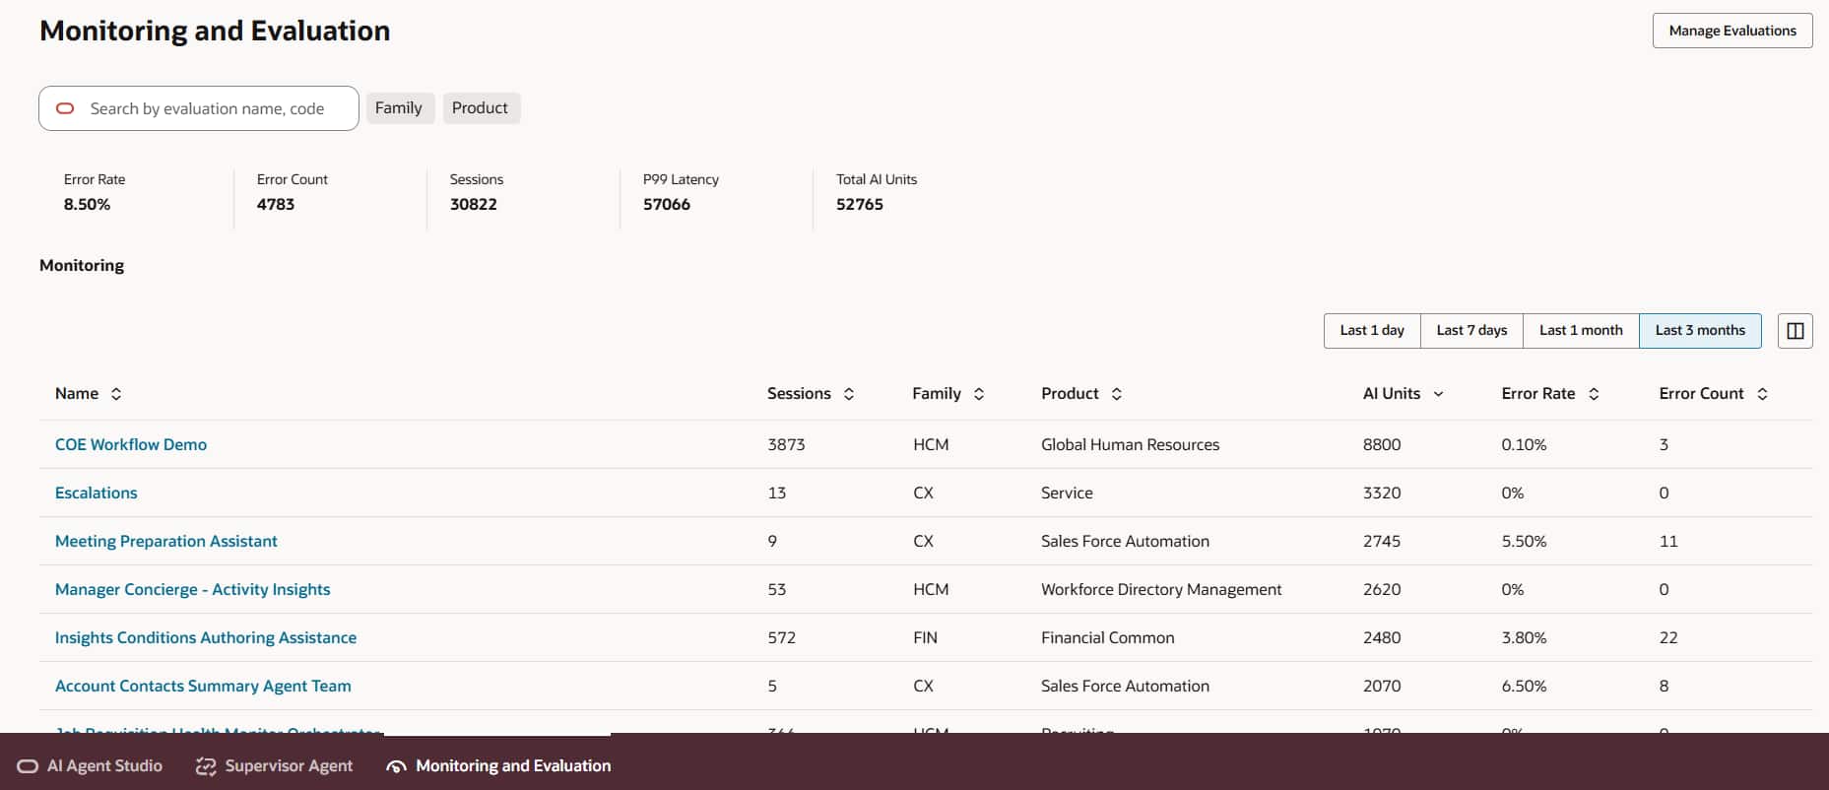Click AI Units value 8800

1382,445
